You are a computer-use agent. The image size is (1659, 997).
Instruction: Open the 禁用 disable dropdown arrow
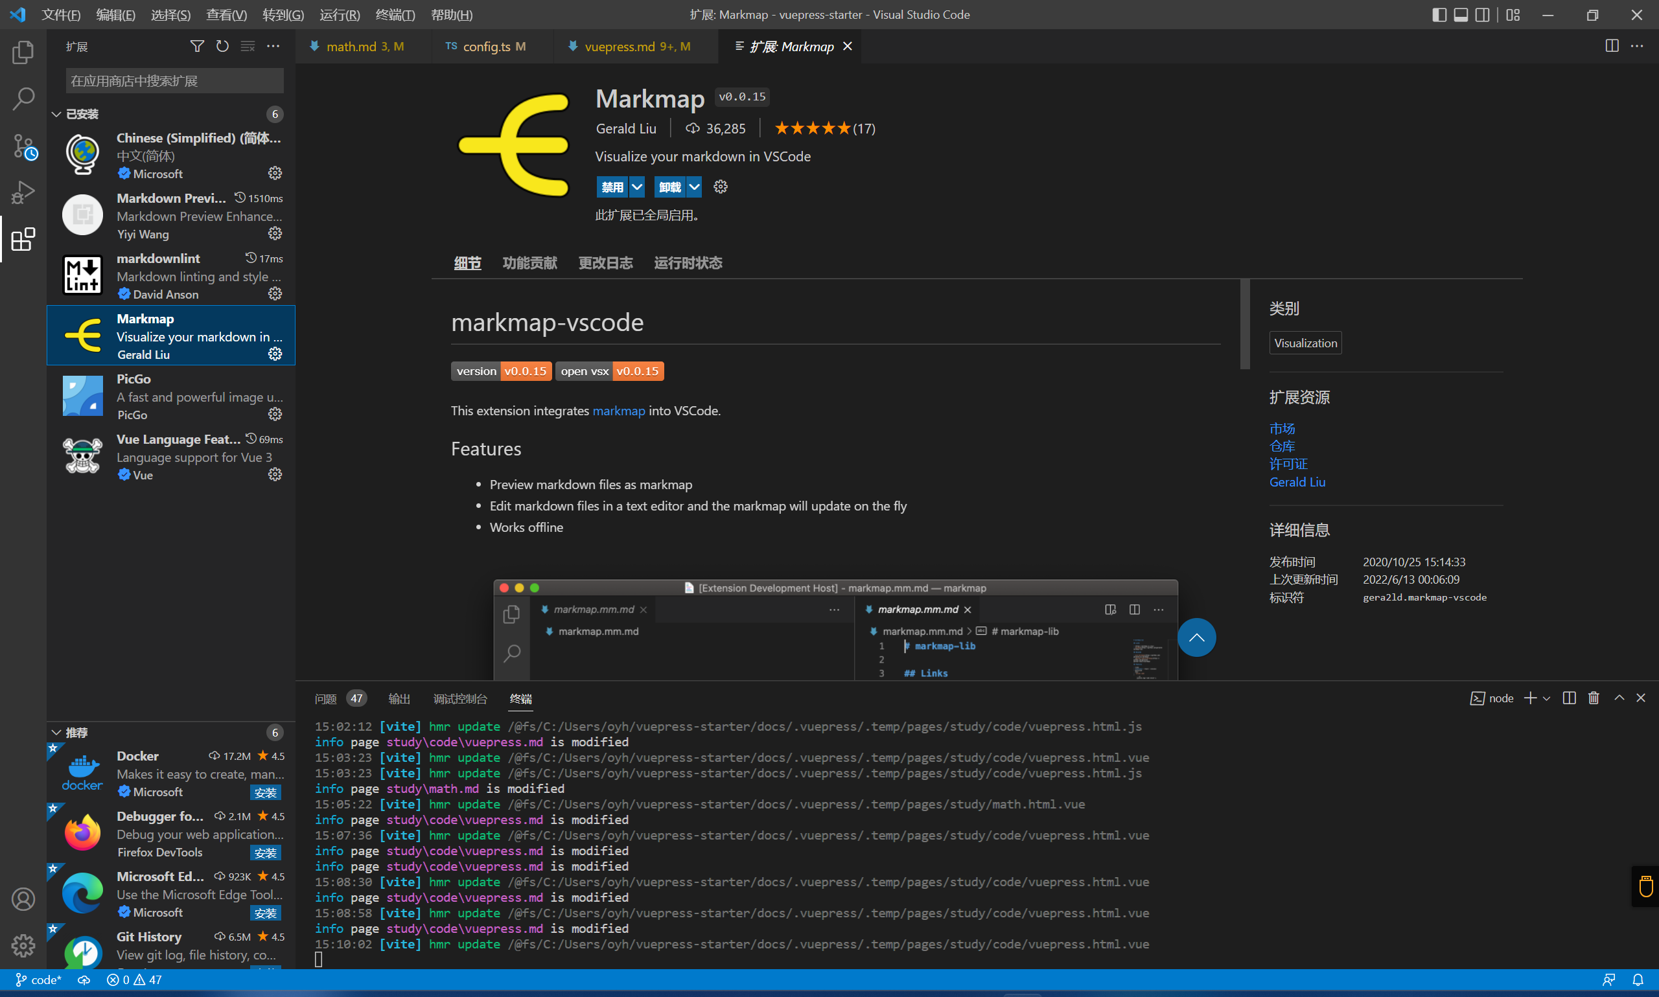pyautogui.click(x=636, y=187)
